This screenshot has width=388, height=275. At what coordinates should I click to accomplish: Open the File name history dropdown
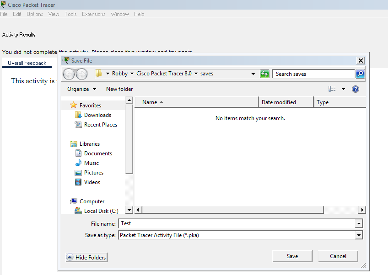click(359, 224)
